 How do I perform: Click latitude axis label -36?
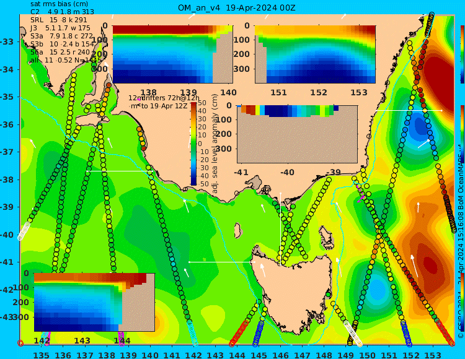point(7,124)
